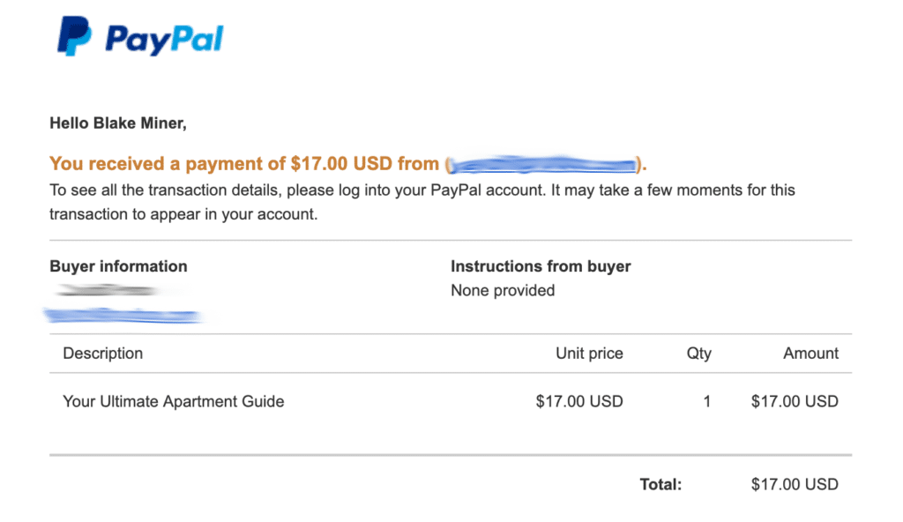Click the Total label

[x=660, y=485]
